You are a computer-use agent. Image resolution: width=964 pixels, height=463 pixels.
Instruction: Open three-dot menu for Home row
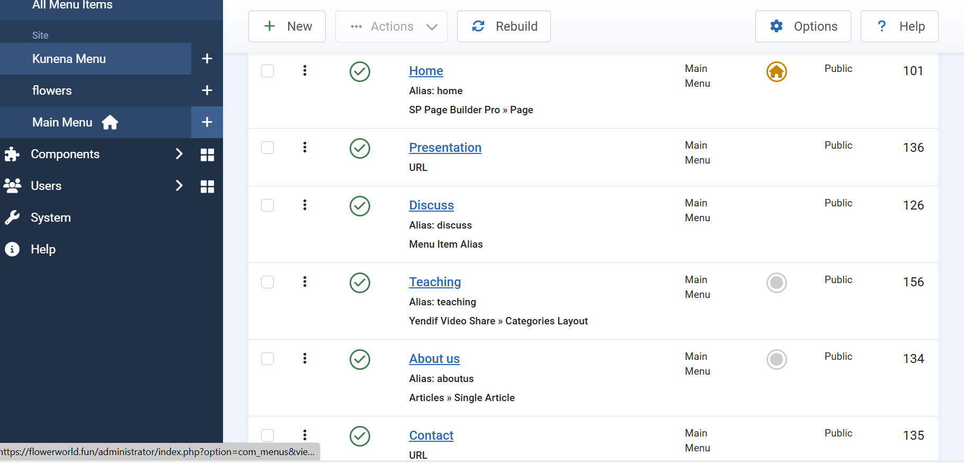point(305,70)
